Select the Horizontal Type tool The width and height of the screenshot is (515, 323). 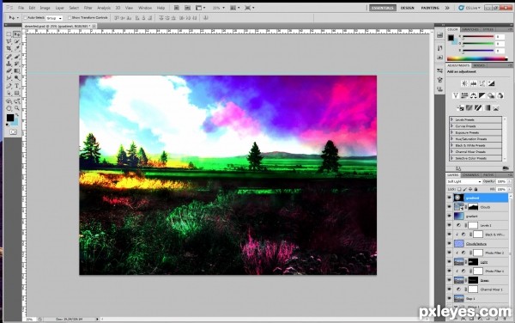pos(17,86)
